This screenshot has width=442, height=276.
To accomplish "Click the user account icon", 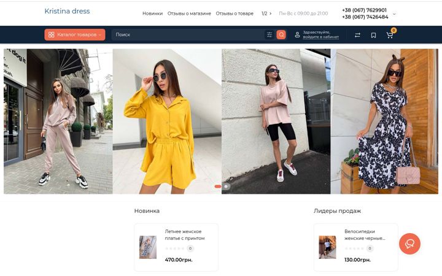I will pyautogui.click(x=297, y=35).
